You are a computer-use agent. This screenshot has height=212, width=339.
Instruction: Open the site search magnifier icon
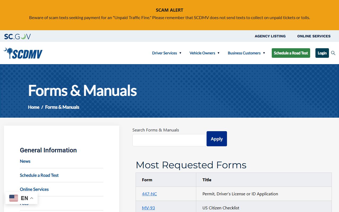pyautogui.click(x=333, y=53)
